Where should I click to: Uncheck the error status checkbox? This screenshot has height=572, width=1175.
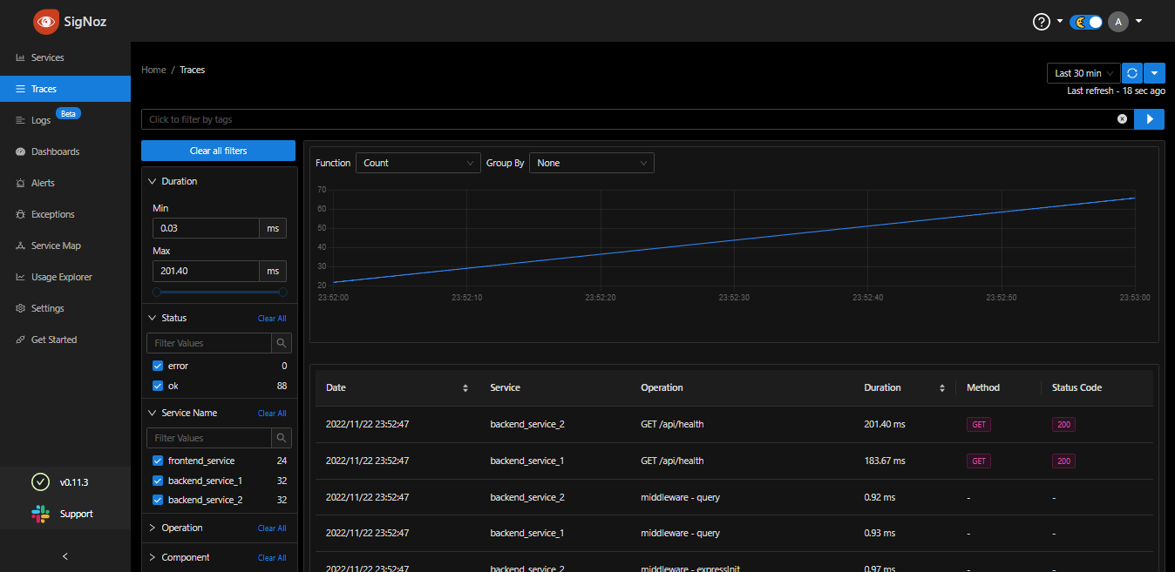(x=158, y=366)
